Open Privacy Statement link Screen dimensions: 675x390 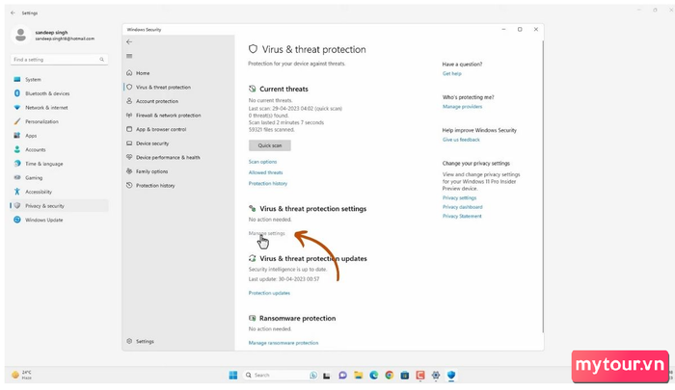(x=462, y=217)
